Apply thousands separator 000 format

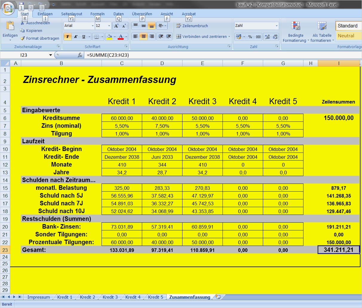258,37
